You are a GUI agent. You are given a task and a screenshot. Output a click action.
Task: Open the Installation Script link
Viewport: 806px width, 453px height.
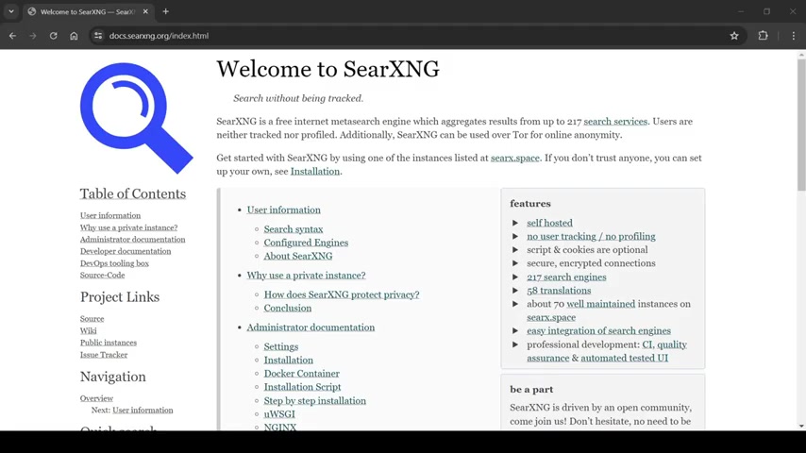pos(302,387)
